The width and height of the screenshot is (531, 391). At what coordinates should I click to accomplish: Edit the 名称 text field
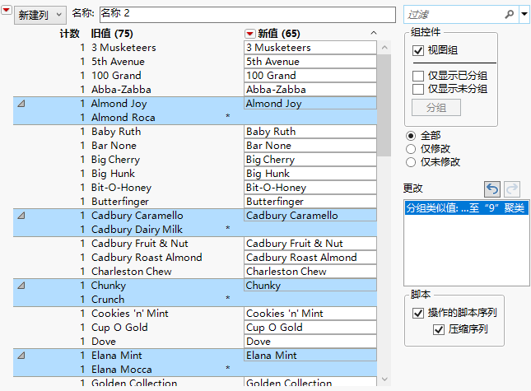pyautogui.click(x=248, y=15)
